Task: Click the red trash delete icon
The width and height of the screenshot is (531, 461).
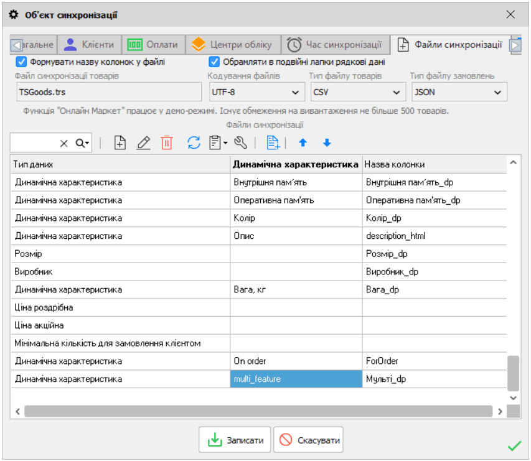Action: pos(167,143)
